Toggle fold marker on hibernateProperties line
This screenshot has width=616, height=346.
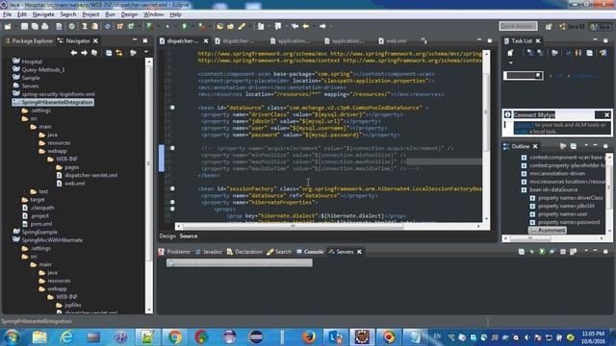coord(172,202)
